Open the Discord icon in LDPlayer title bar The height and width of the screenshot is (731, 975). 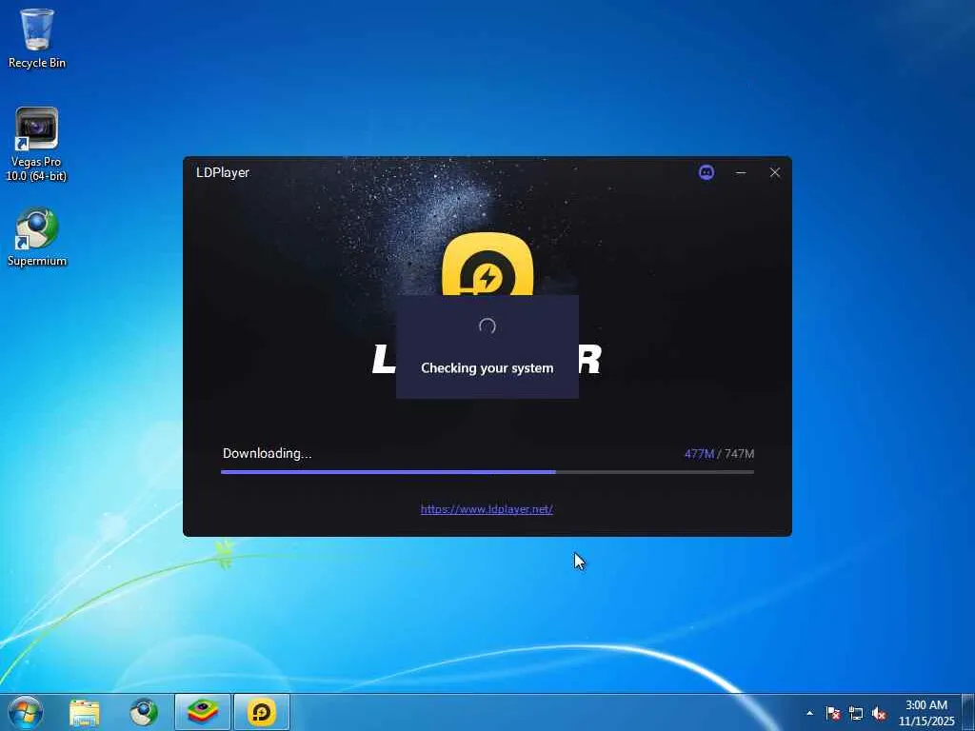pos(706,173)
